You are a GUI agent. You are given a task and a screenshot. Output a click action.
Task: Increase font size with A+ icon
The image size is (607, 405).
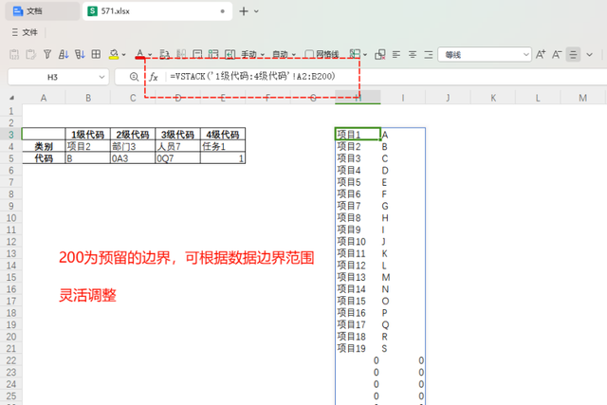point(541,54)
